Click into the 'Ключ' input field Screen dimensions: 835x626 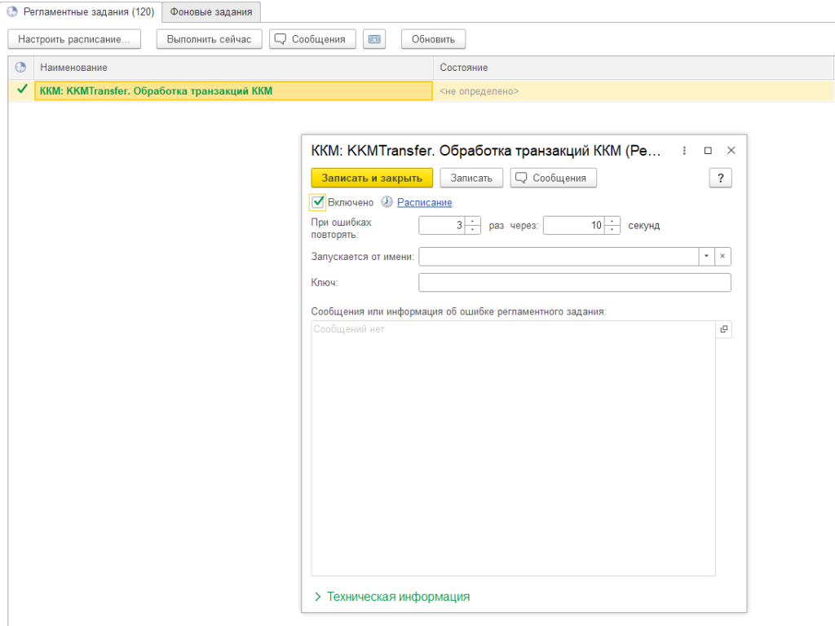point(574,282)
